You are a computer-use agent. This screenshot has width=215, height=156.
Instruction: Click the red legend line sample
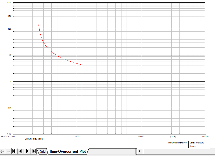(x=18, y=139)
